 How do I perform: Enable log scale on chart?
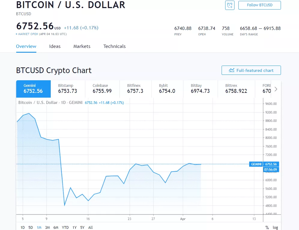point(275,228)
